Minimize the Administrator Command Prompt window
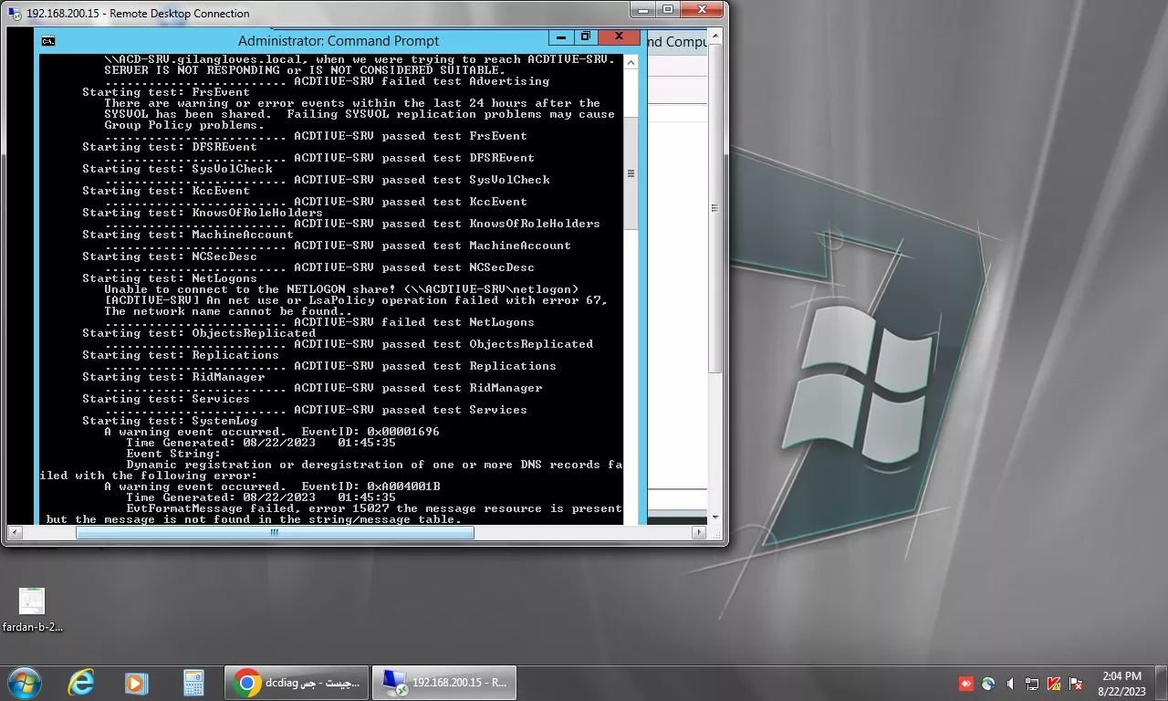1168x701 pixels. [560, 37]
